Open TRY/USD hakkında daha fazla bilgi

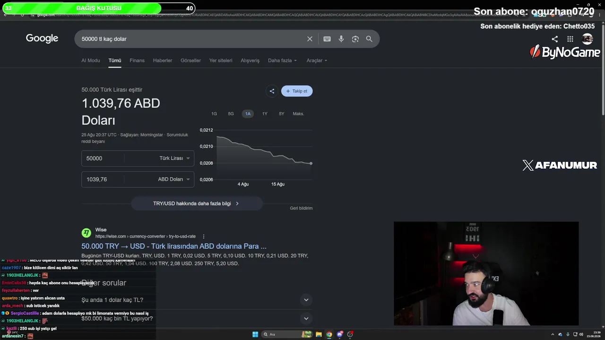click(196, 204)
